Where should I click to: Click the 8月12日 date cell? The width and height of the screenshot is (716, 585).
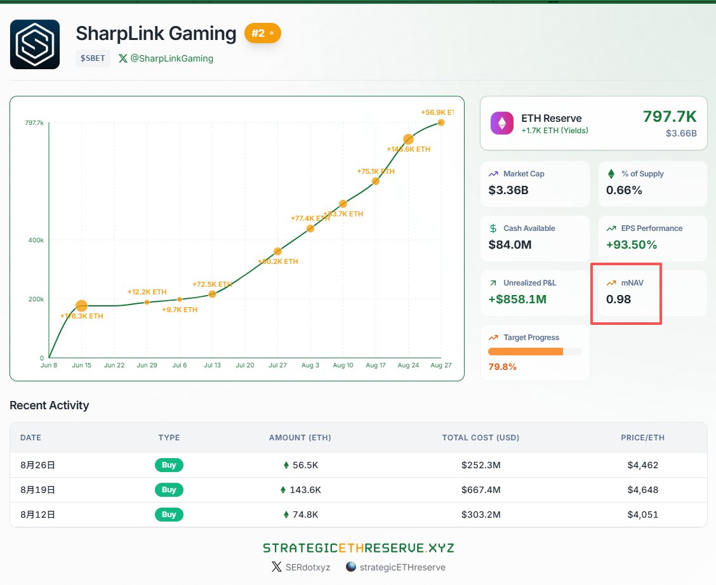(x=37, y=515)
